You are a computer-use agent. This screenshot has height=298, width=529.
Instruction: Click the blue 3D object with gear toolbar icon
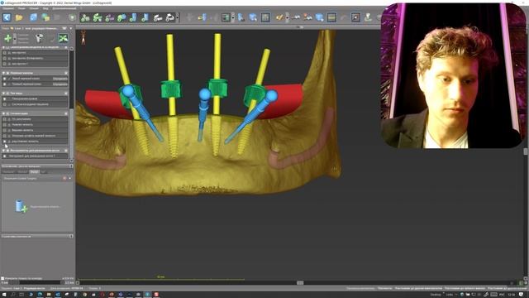coord(319,17)
